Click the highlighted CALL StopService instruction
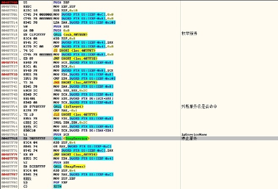 click(70, 138)
